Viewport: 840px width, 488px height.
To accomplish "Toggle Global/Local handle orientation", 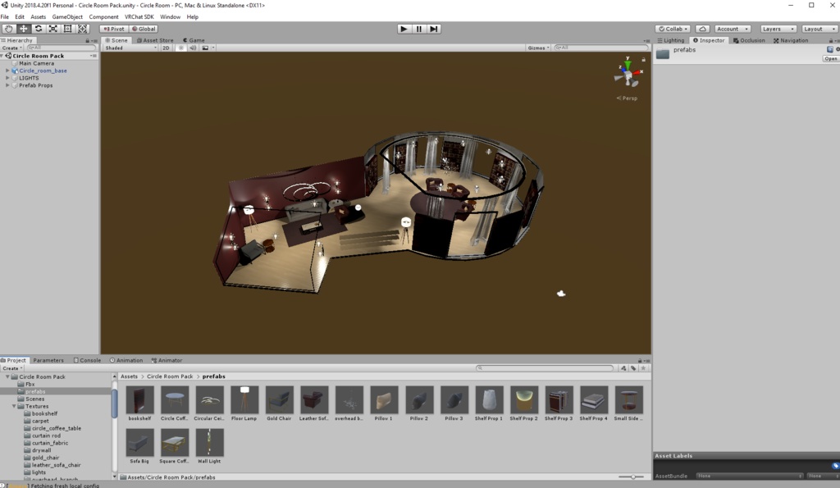I will pos(144,28).
